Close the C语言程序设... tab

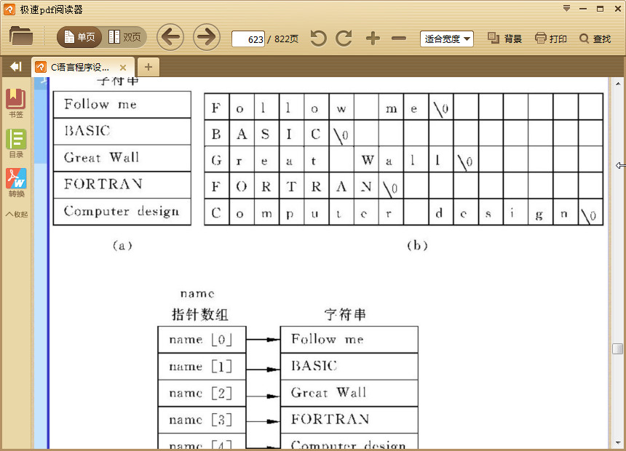(x=123, y=68)
